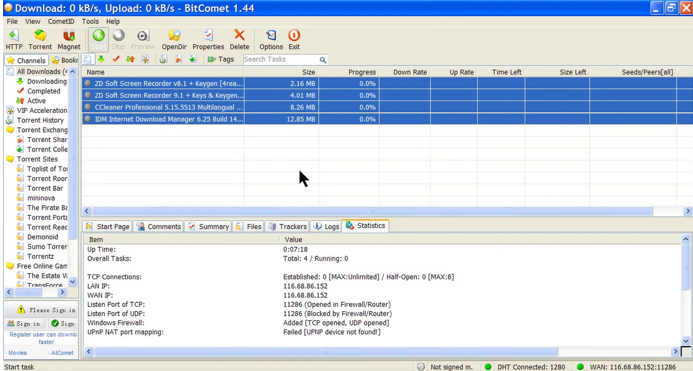Click the Sign in button

point(24,324)
